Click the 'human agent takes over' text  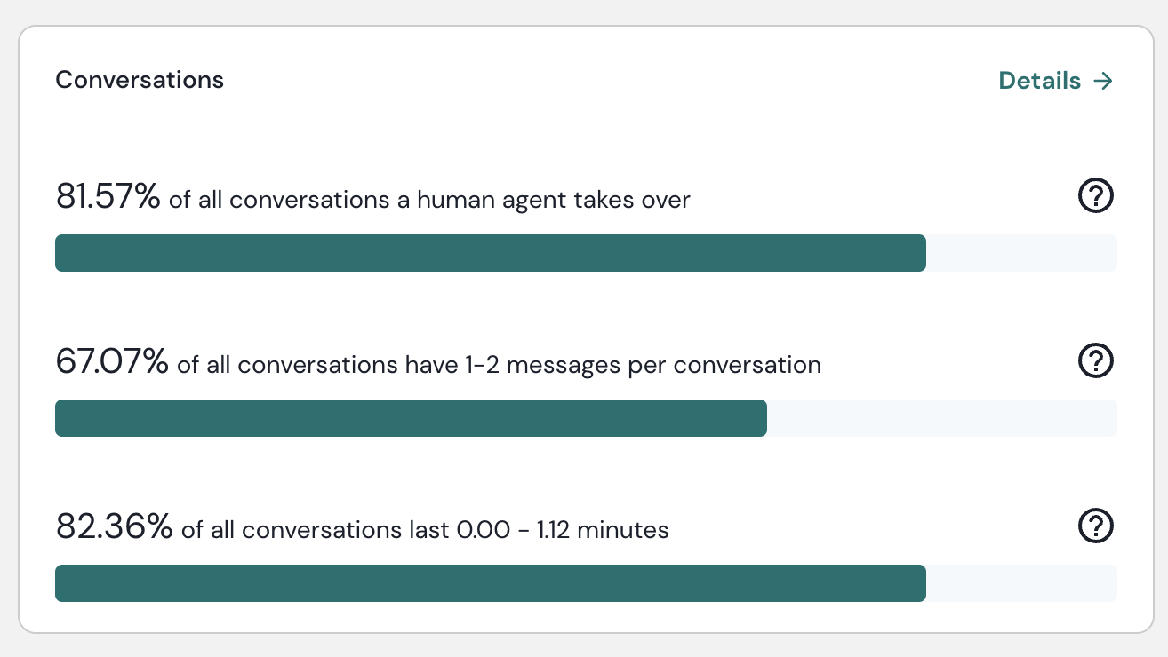point(542,201)
